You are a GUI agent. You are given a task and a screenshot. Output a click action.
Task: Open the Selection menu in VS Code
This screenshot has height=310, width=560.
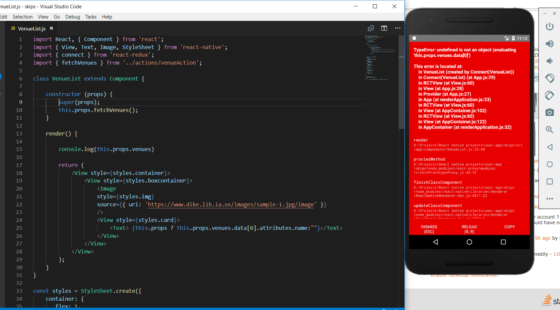tap(23, 17)
